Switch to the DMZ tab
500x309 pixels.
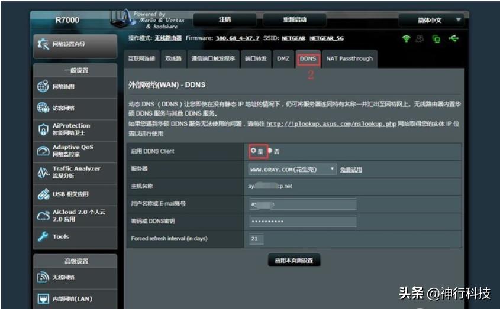[283, 58]
